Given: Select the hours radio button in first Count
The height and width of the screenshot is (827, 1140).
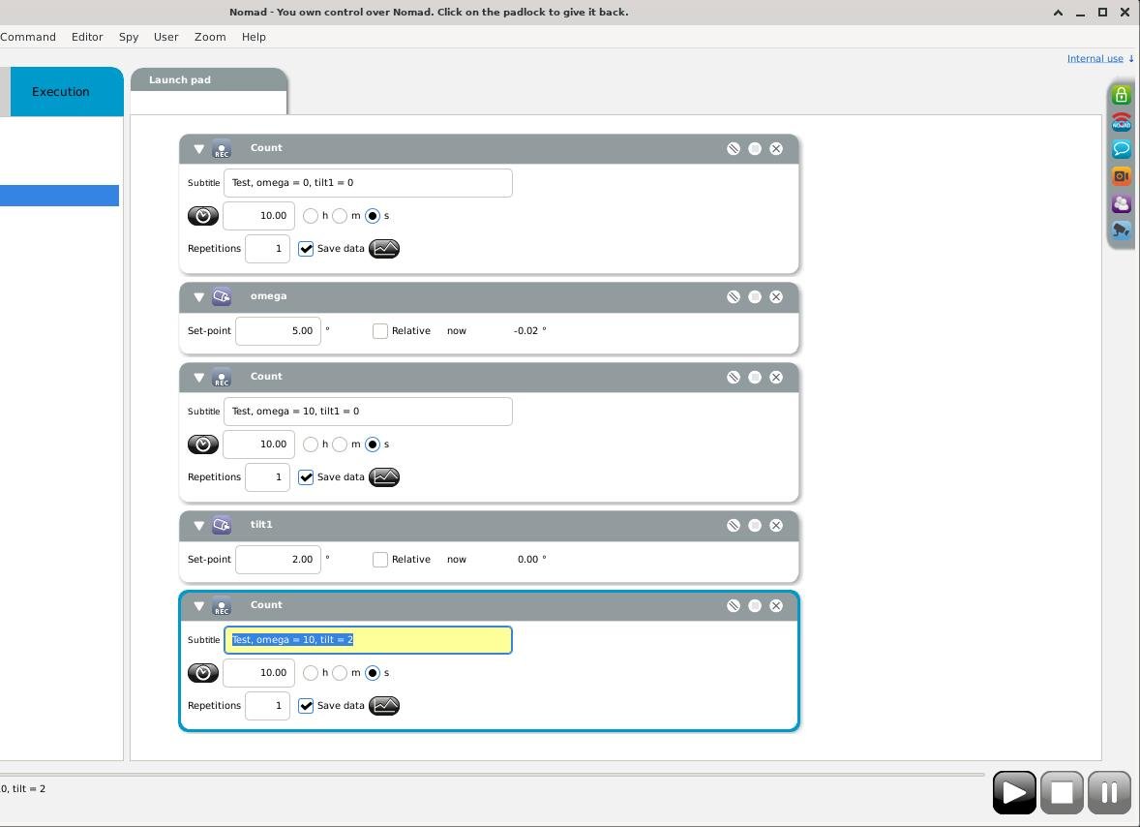Looking at the screenshot, I should [311, 216].
